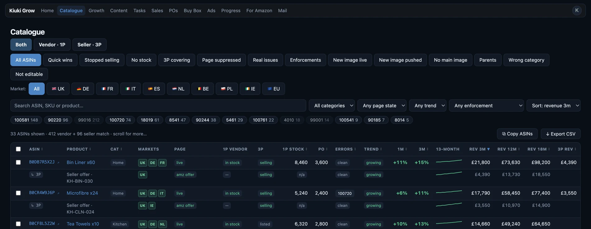
Task: Sort by the 3M column header
Action: 423,149
